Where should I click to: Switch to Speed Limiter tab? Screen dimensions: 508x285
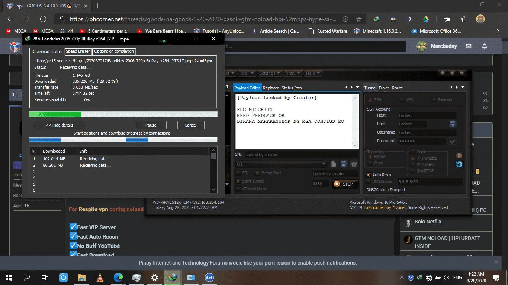coord(78,51)
